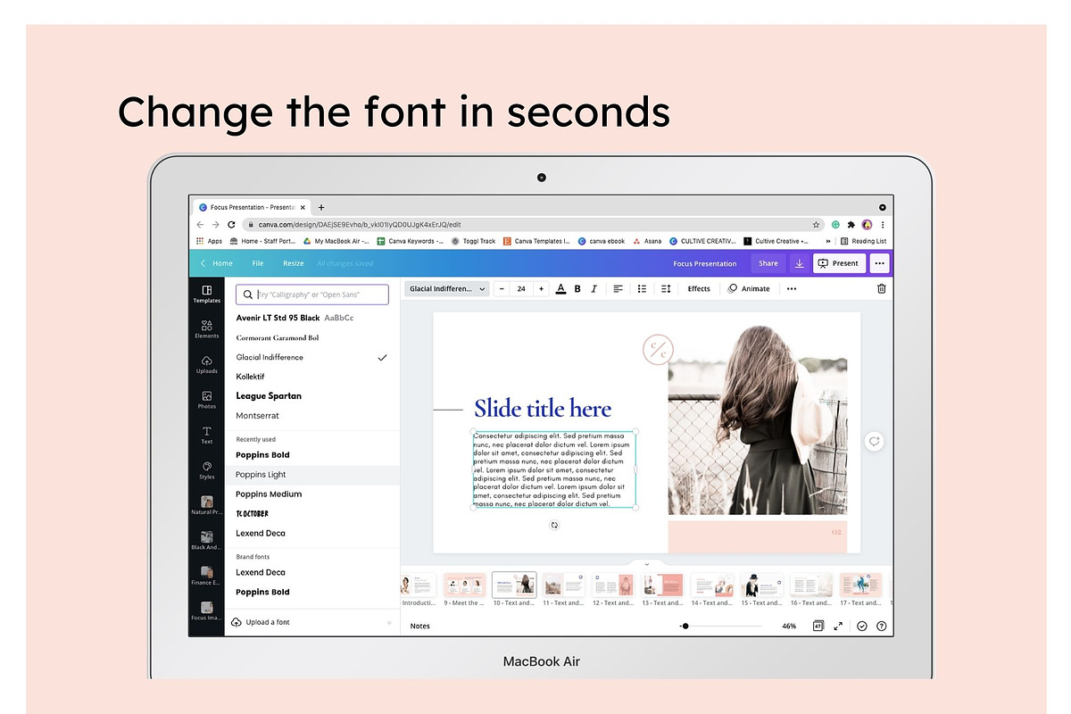Open the Templates sidebar panel
Image resolution: width=1071 pixels, height=714 pixels.
coord(206,294)
